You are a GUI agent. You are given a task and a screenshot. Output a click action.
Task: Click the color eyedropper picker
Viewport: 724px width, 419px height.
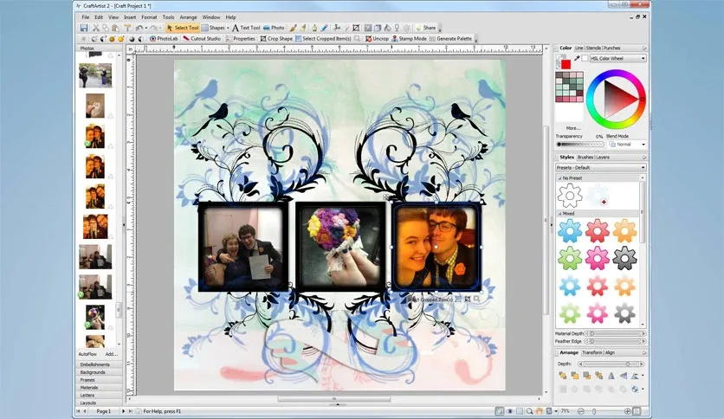tap(577, 58)
